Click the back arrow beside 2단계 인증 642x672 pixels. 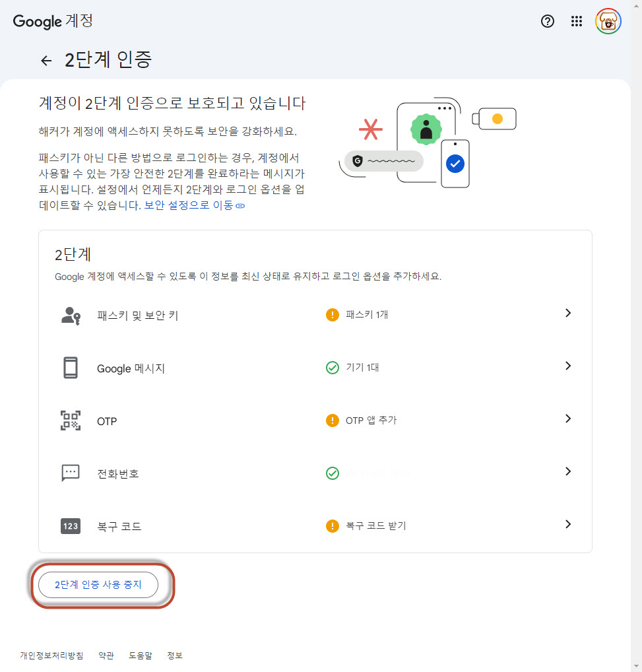[46, 61]
